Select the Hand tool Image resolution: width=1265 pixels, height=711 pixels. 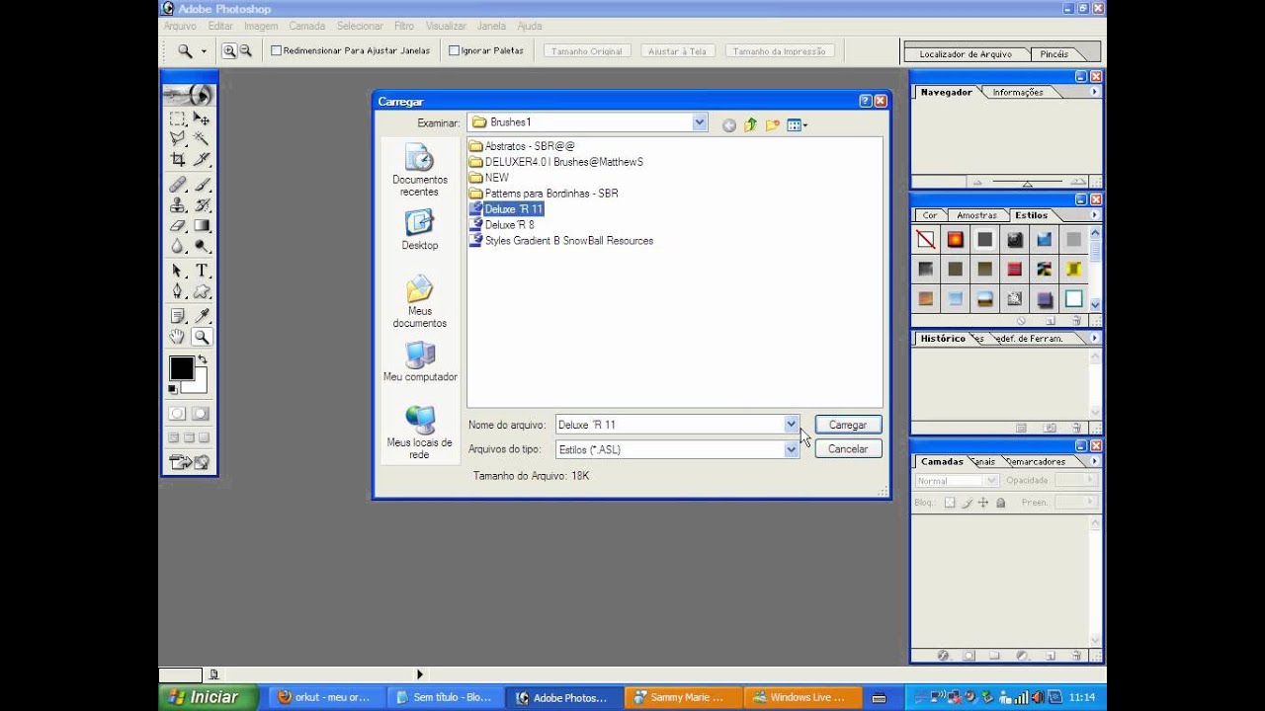[178, 337]
